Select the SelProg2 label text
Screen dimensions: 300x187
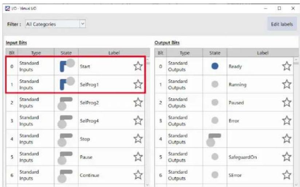(x=89, y=103)
